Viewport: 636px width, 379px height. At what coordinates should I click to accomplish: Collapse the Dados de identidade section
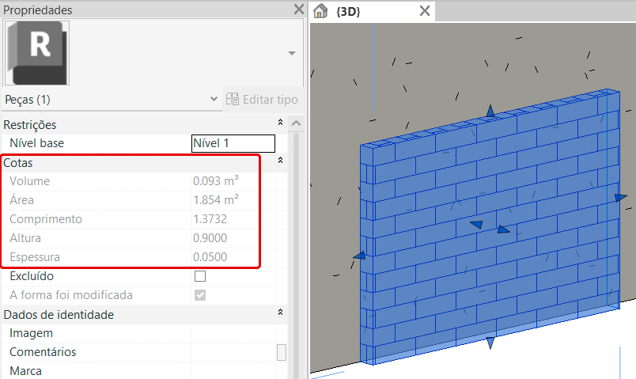tap(280, 312)
